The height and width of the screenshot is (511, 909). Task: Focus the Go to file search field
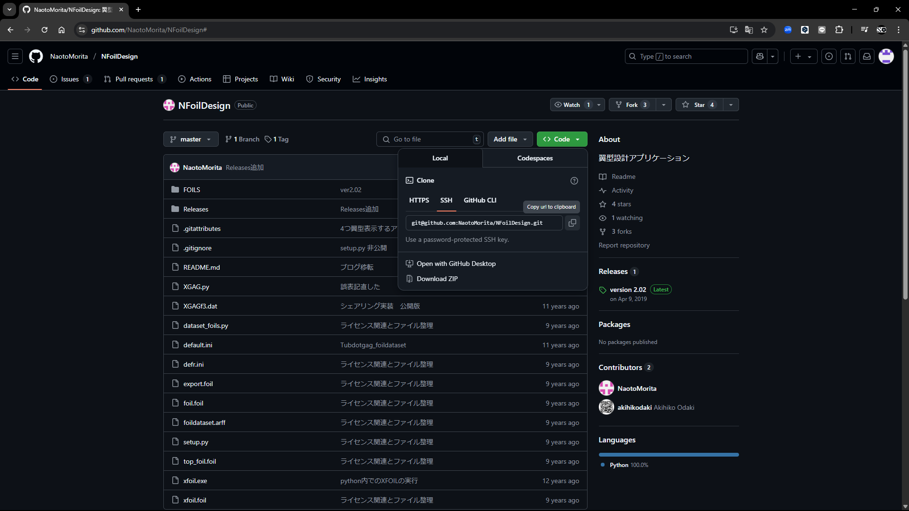click(430, 139)
